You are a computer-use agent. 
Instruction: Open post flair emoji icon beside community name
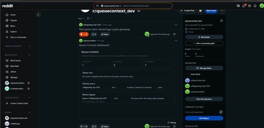[139, 10]
